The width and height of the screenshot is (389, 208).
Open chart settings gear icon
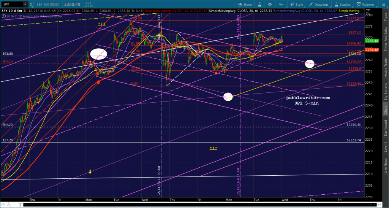click(270, 5)
